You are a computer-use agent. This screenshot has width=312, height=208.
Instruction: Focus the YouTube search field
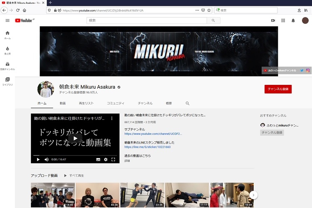147,20
